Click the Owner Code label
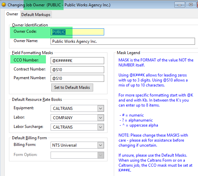Screen dimensions: 198x176 [25, 31]
